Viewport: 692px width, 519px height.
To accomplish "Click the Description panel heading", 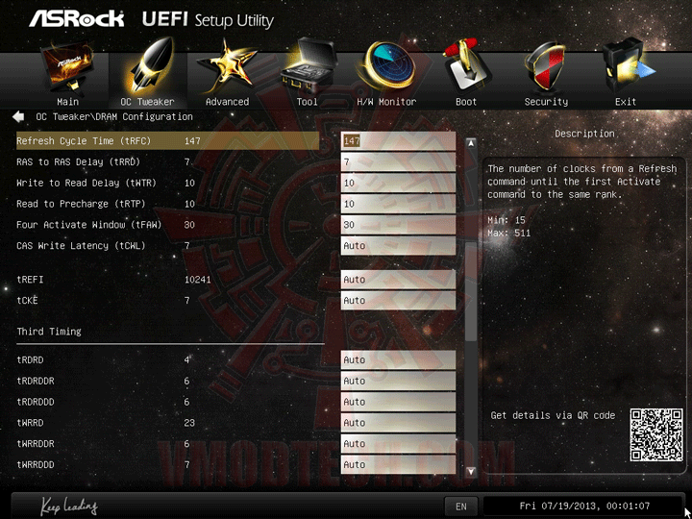I will (584, 134).
